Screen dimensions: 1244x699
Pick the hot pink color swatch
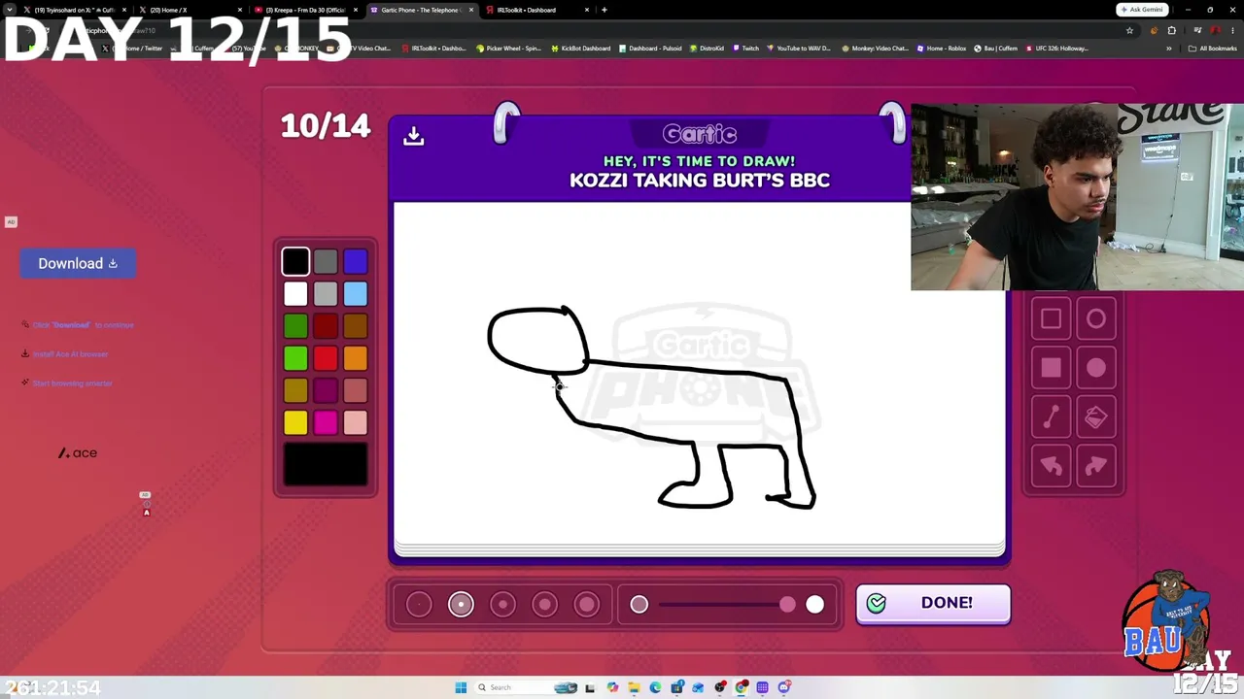click(x=326, y=422)
